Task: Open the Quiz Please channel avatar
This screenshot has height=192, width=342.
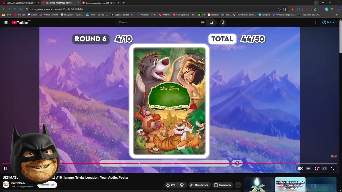Action: [6, 185]
